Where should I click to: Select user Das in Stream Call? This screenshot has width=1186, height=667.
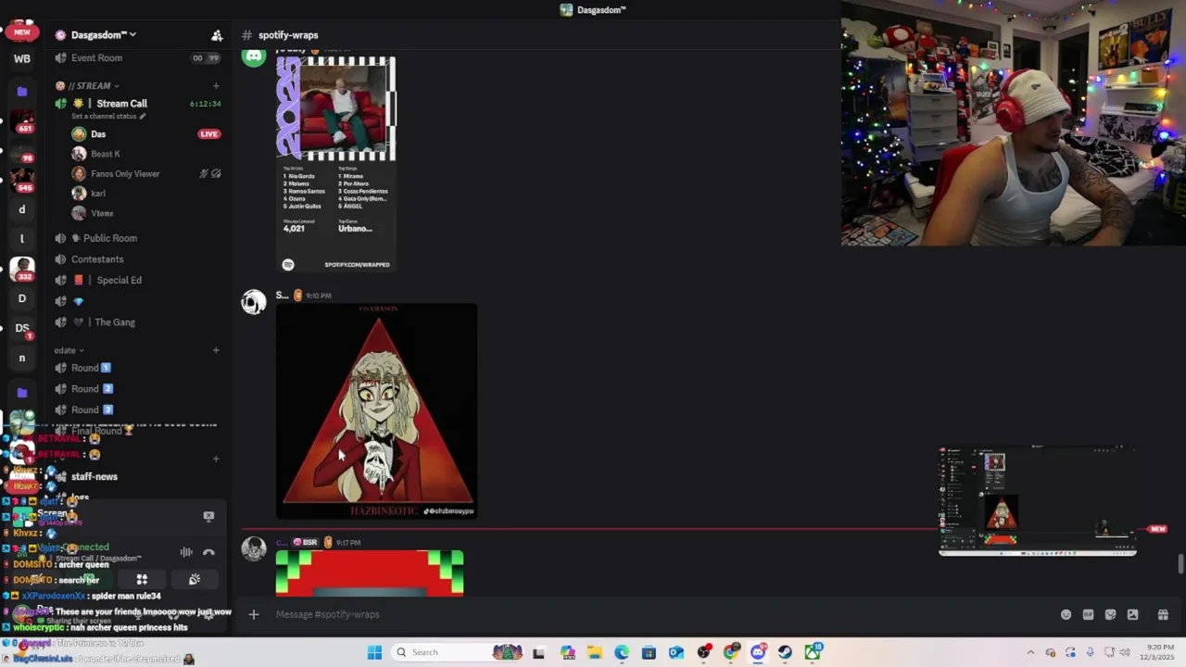[x=98, y=134]
